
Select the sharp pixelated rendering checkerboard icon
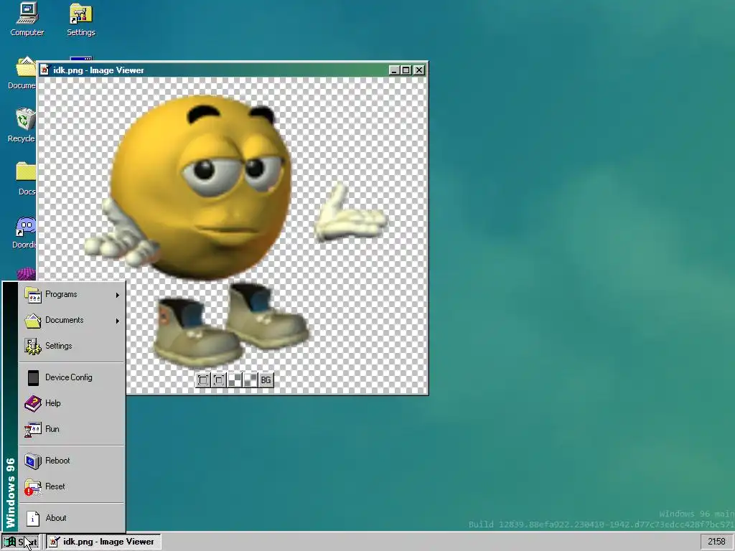pos(235,380)
